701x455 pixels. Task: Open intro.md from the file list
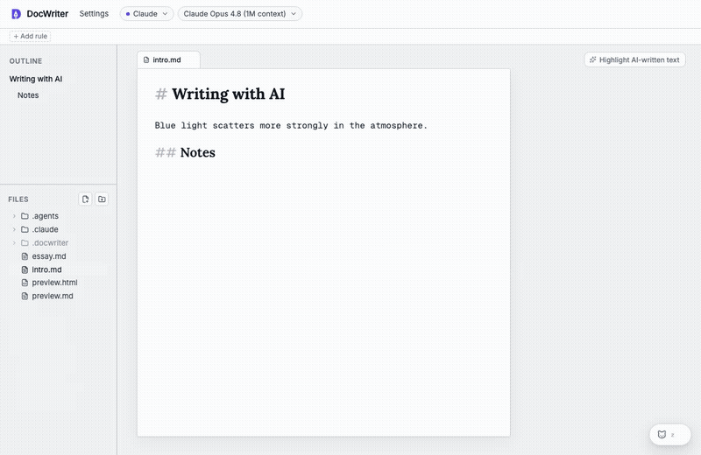click(47, 269)
